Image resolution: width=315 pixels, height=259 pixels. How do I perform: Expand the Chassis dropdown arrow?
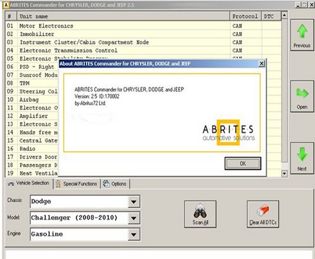[134, 202]
